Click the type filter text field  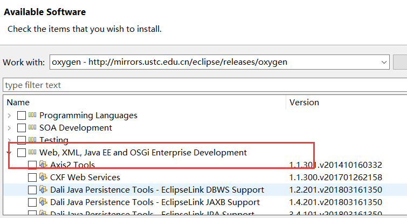click(x=205, y=85)
